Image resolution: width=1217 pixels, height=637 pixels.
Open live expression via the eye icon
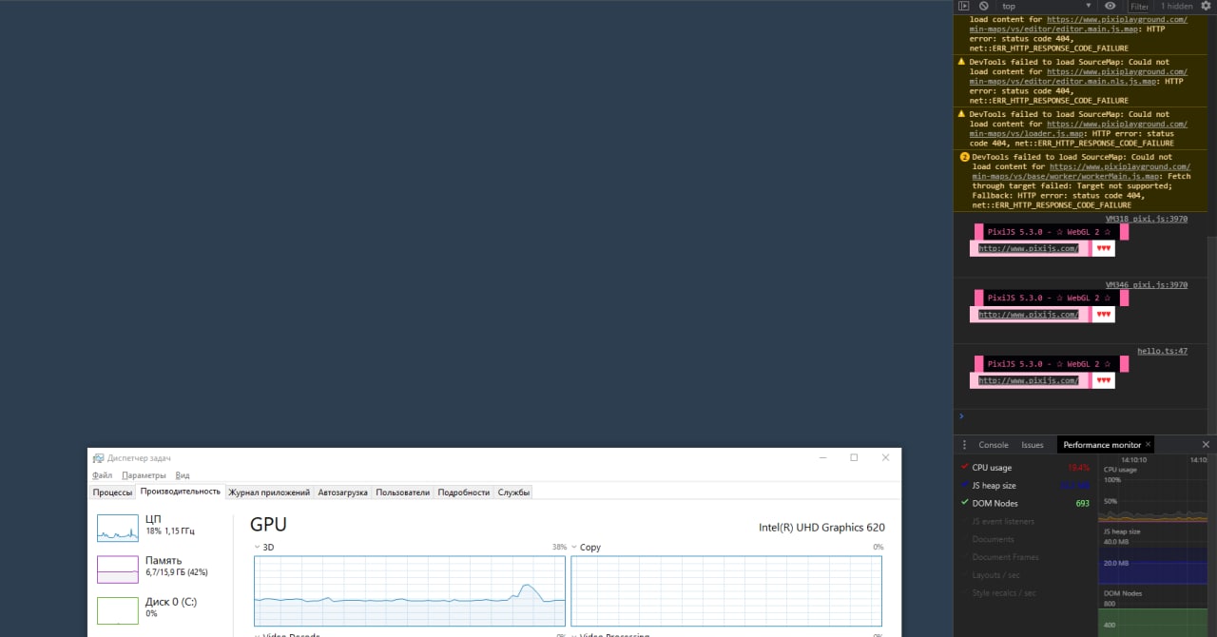click(1111, 6)
